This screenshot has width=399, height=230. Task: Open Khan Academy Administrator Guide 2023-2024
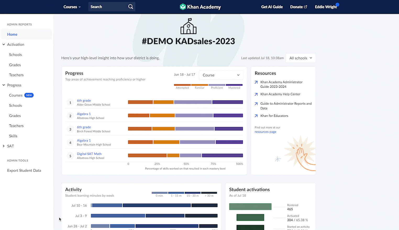point(281,84)
